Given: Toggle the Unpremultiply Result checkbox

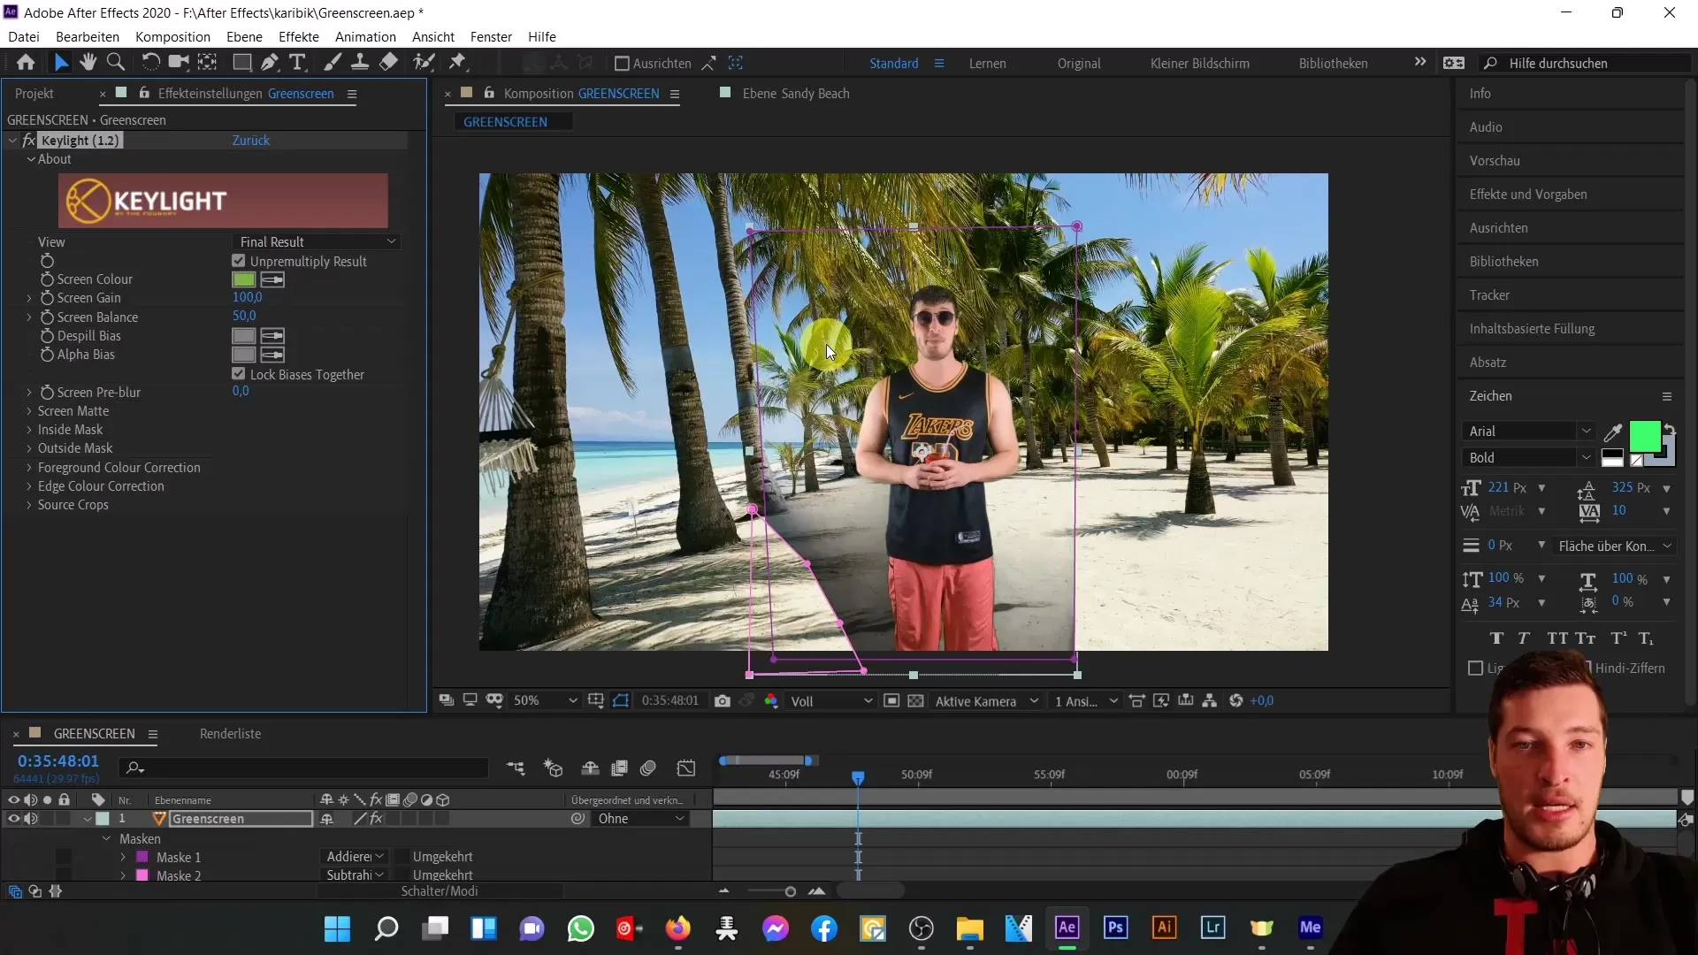Looking at the screenshot, I should pyautogui.click(x=239, y=260).
